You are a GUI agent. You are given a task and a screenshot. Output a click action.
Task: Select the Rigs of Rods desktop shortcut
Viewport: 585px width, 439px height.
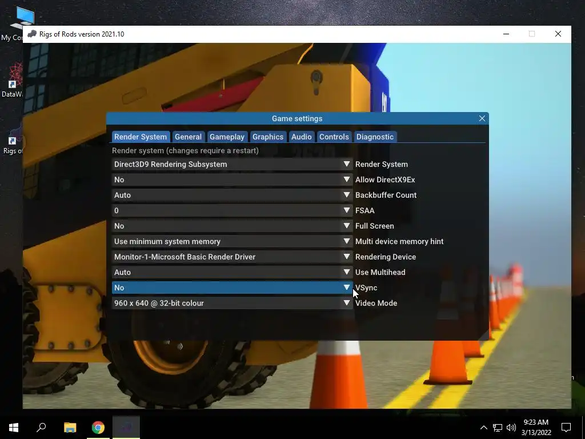(12, 140)
